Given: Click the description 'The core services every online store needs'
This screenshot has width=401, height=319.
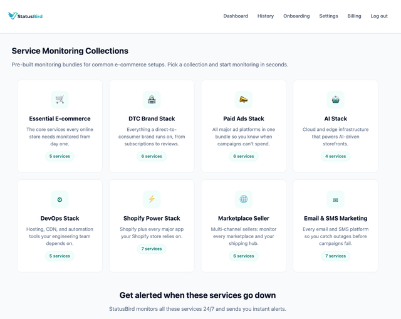Looking at the screenshot, I should (x=60, y=137).
